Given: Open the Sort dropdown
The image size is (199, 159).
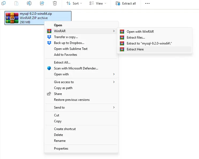Looking at the screenshot, I should [x=74, y=3].
